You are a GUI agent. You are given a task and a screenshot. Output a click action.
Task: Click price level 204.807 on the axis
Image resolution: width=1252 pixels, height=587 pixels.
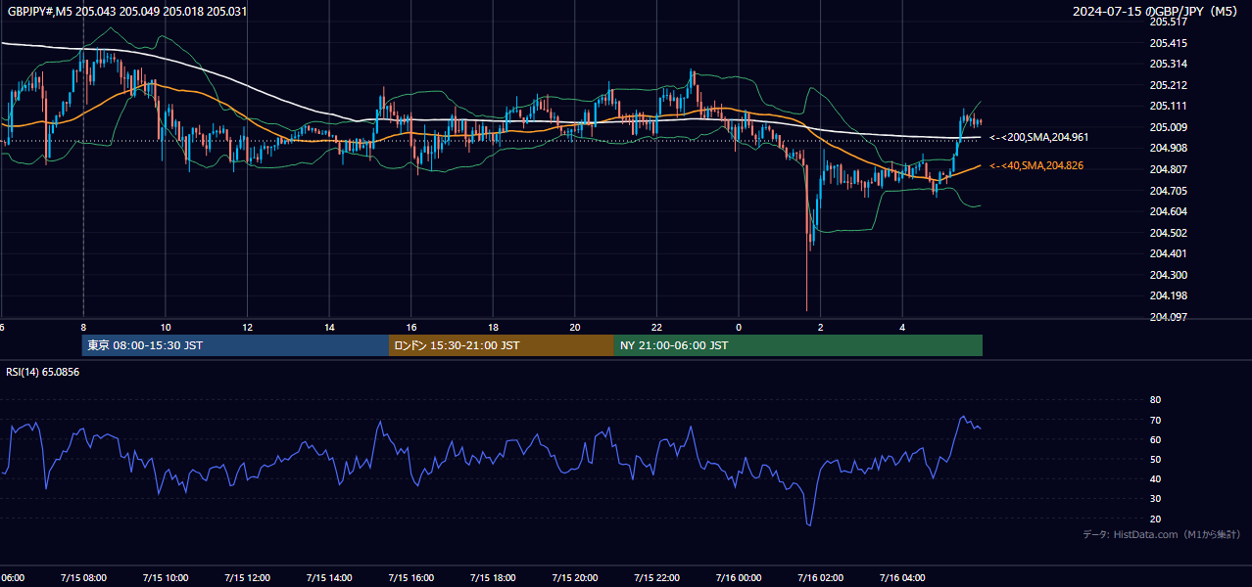tap(1168, 169)
